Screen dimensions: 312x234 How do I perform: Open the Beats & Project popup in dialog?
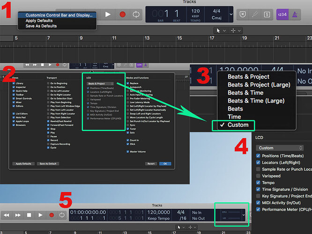point(100,83)
